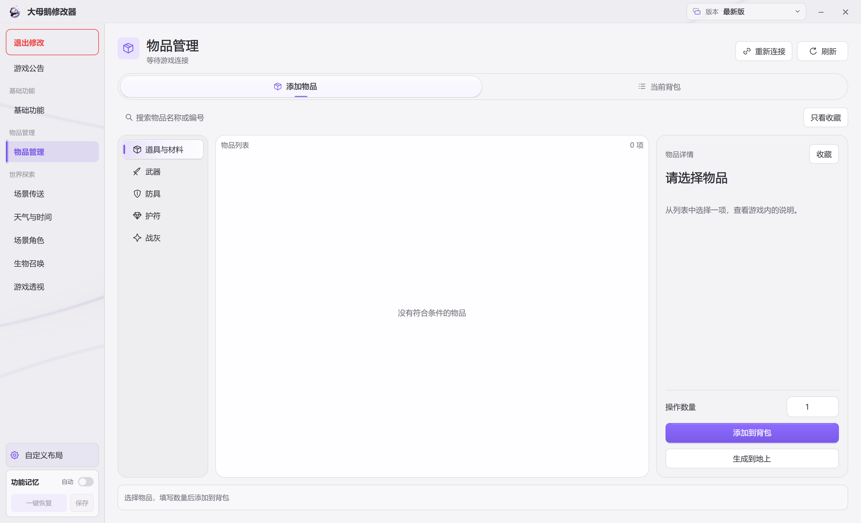Click the purple 添加到背包 button
The image size is (861, 523).
click(752, 433)
